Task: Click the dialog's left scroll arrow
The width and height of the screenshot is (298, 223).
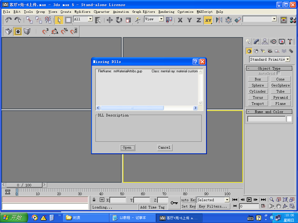Action: (98, 108)
